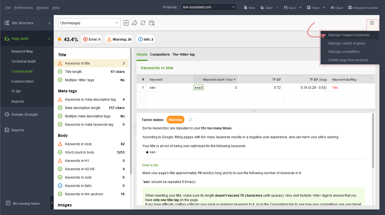Image resolution: width=385 pixels, height=215 pixels.
Task: Switch to The <title> tag tab
Action: click(184, 55)
